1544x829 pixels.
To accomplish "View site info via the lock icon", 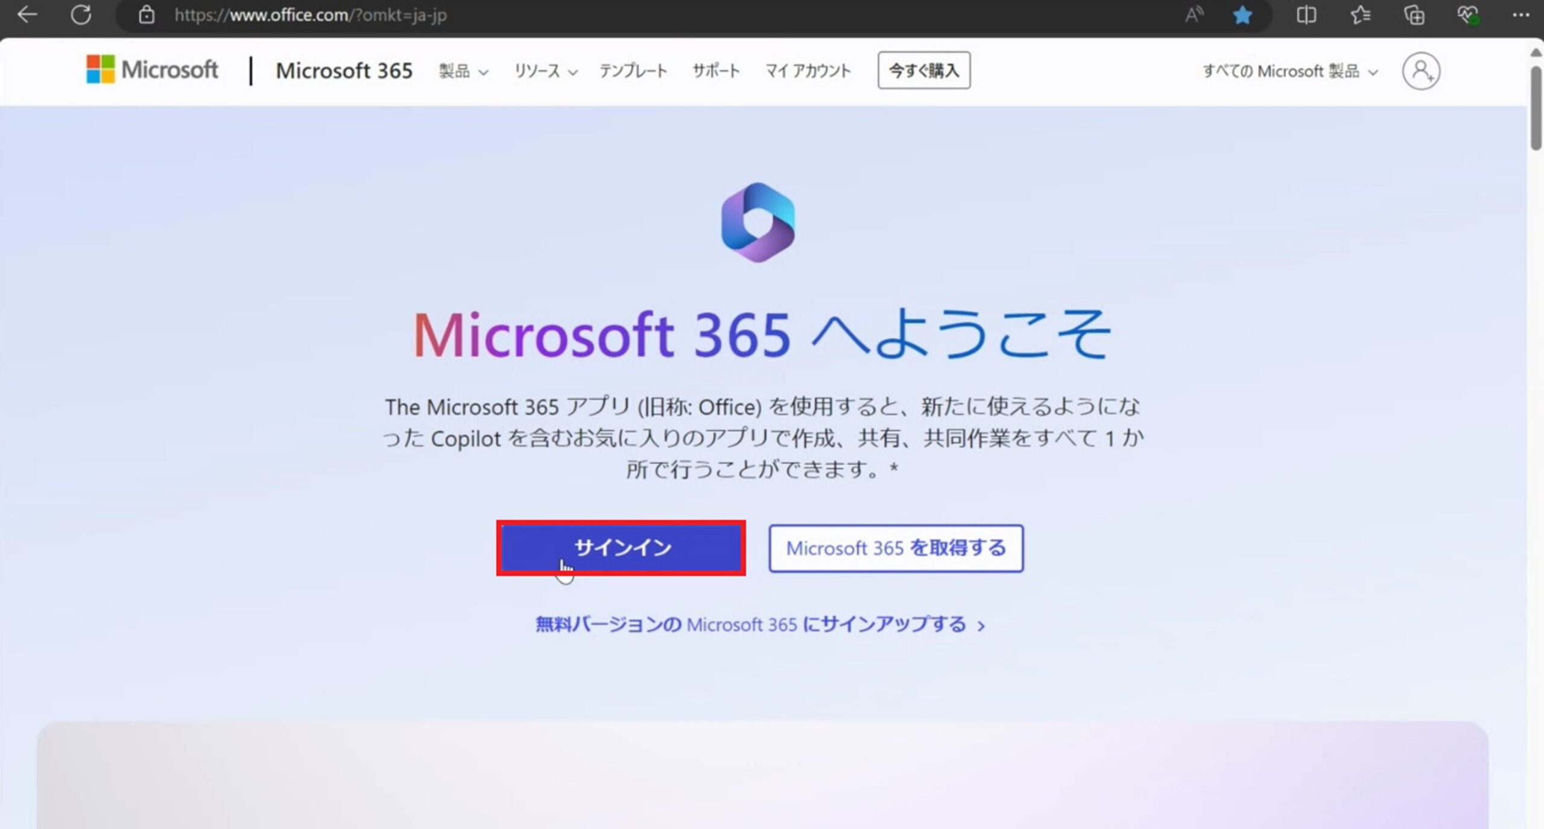I will tap(147, 14).
